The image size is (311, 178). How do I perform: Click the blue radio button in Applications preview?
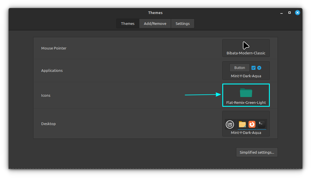259,68
